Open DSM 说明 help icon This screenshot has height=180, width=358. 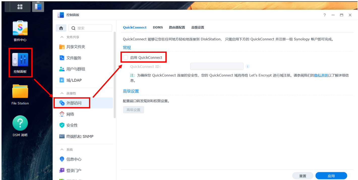[x=20, y=123]
